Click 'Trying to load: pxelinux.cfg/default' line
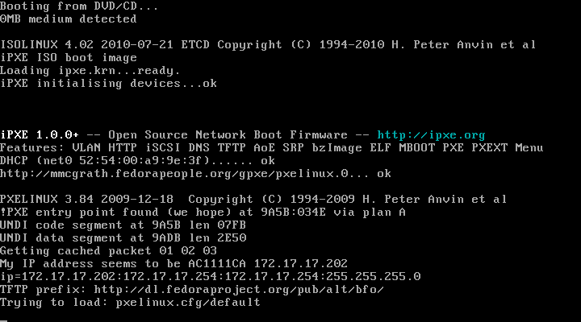Image resolution: width=581 pixels, height=322 pixels. pyautogui.click(x=130, y=303)
